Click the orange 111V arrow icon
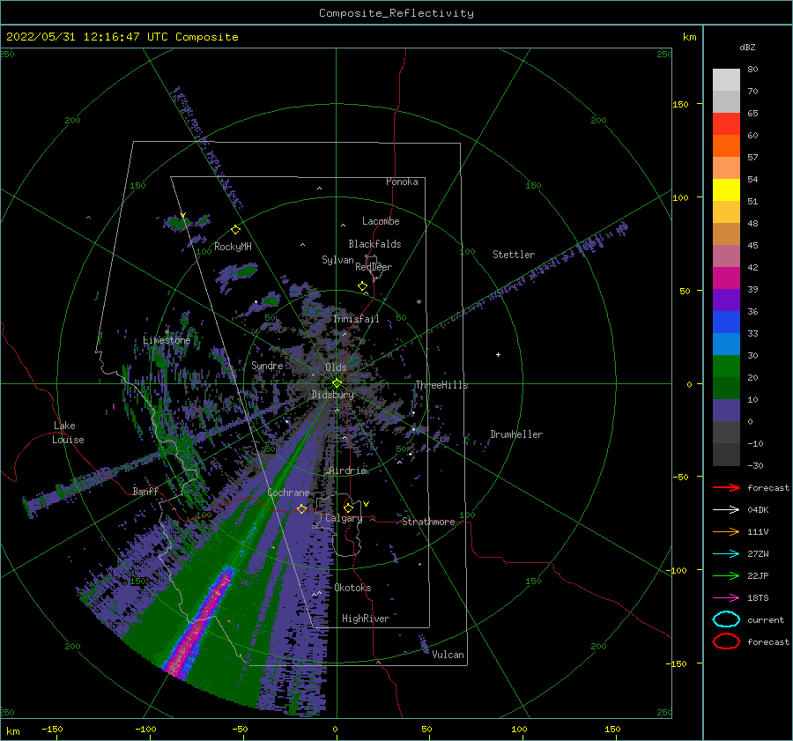793x741 pixels. 726,531
